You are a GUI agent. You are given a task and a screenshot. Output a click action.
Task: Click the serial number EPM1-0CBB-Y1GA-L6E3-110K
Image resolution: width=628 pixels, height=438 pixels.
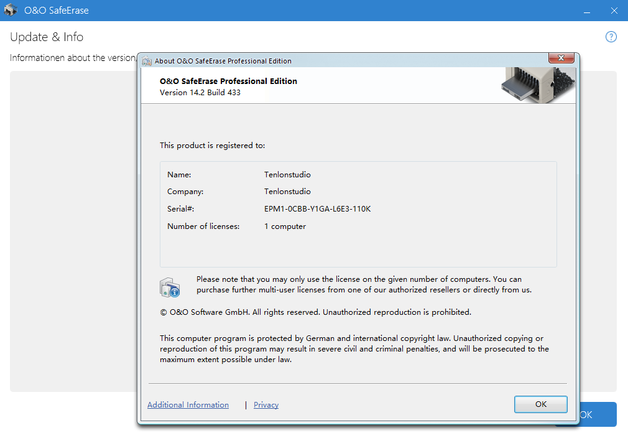(x=317, y=209)
